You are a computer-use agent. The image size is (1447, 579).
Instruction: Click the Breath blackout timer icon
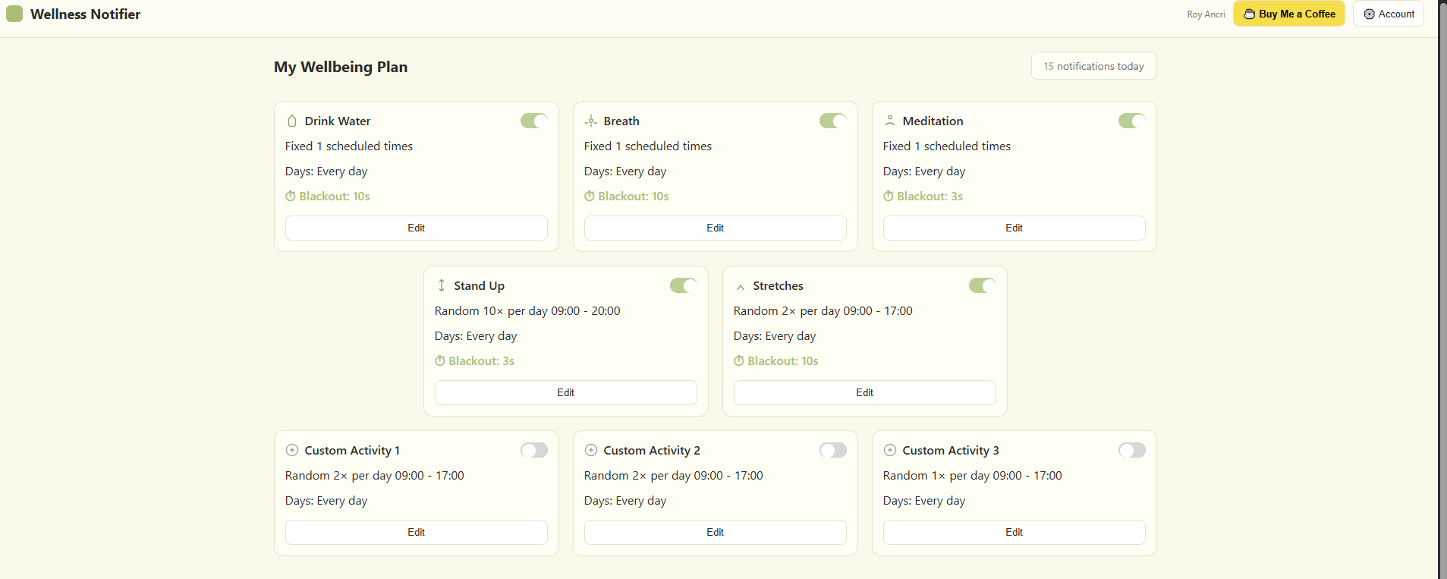[590, 196]
